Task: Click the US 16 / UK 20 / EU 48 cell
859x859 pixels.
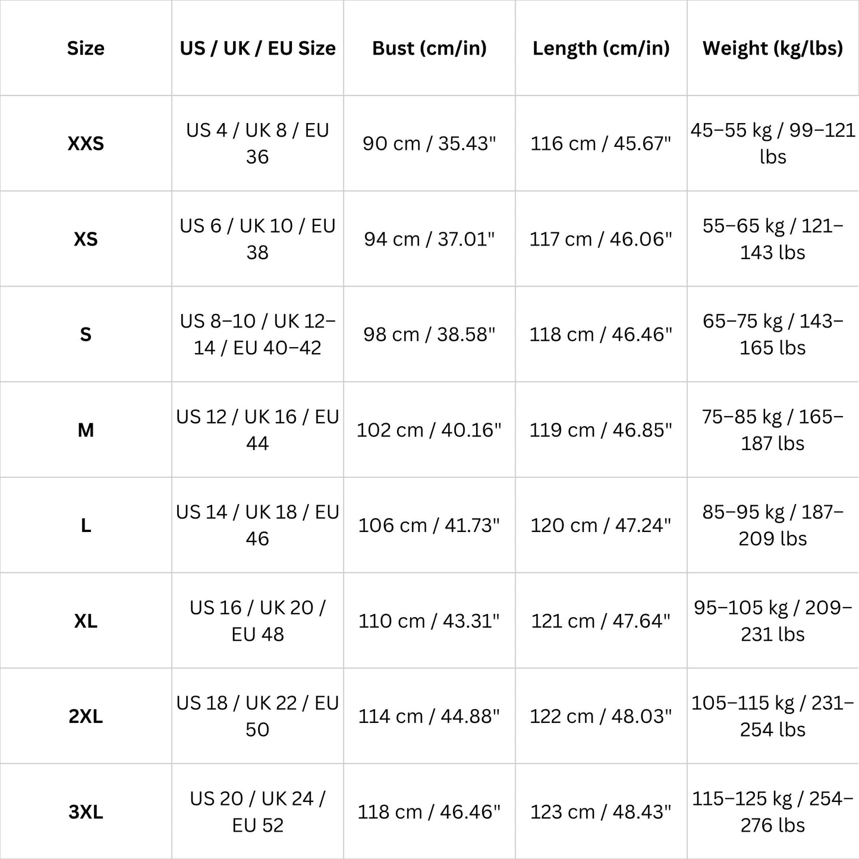Action: coord(257,621)
